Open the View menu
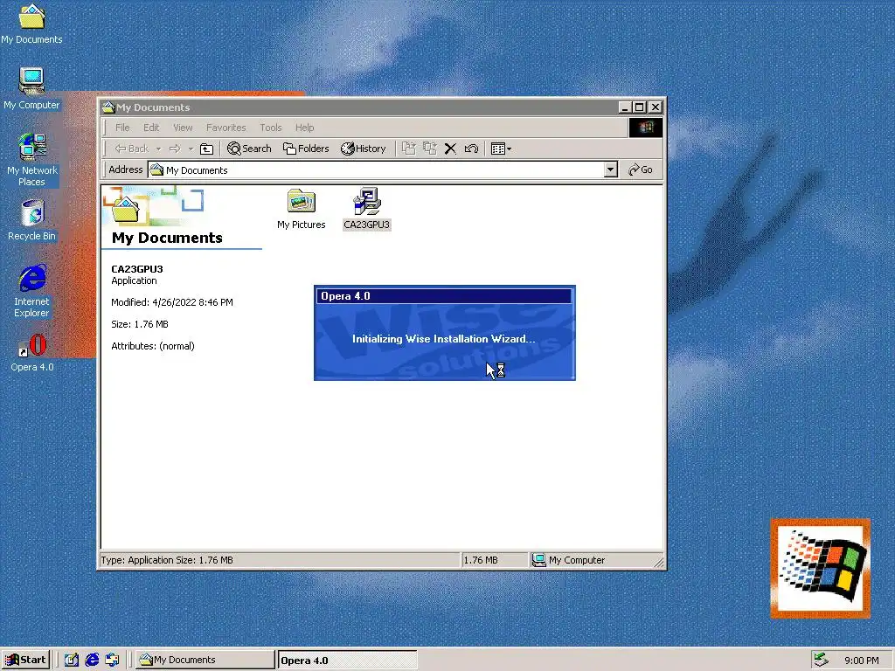 183,128
